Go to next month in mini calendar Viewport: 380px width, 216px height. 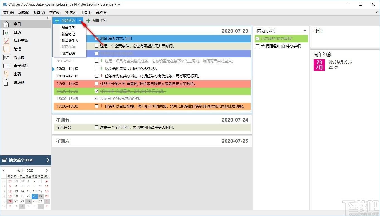pyautogui.click(x=47, y=171)
